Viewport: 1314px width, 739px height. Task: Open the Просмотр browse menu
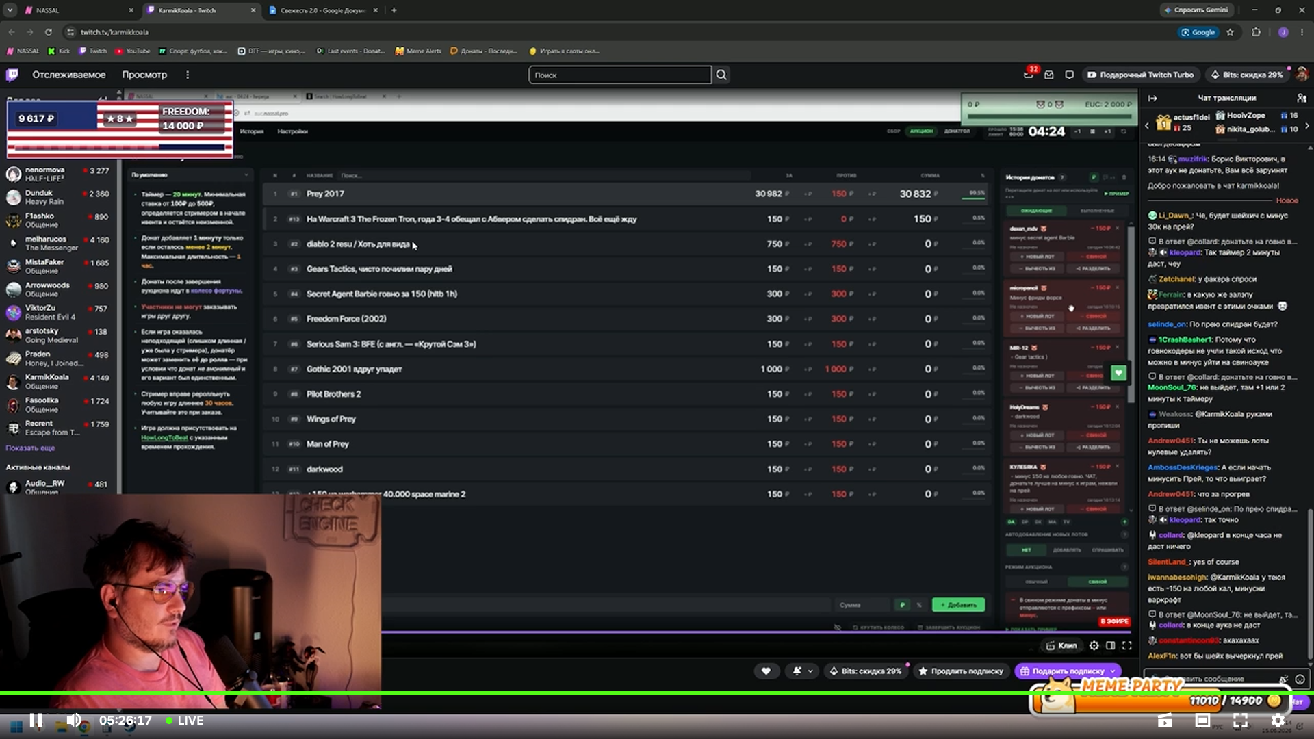[144, 75]
